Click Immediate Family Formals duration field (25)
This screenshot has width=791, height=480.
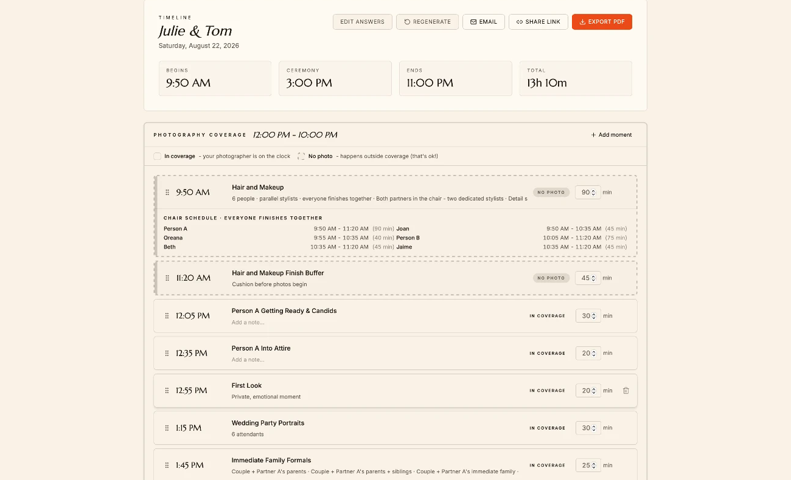588,465
